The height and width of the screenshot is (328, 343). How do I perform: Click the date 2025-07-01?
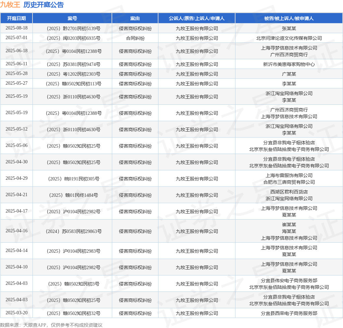click(17, 38)
